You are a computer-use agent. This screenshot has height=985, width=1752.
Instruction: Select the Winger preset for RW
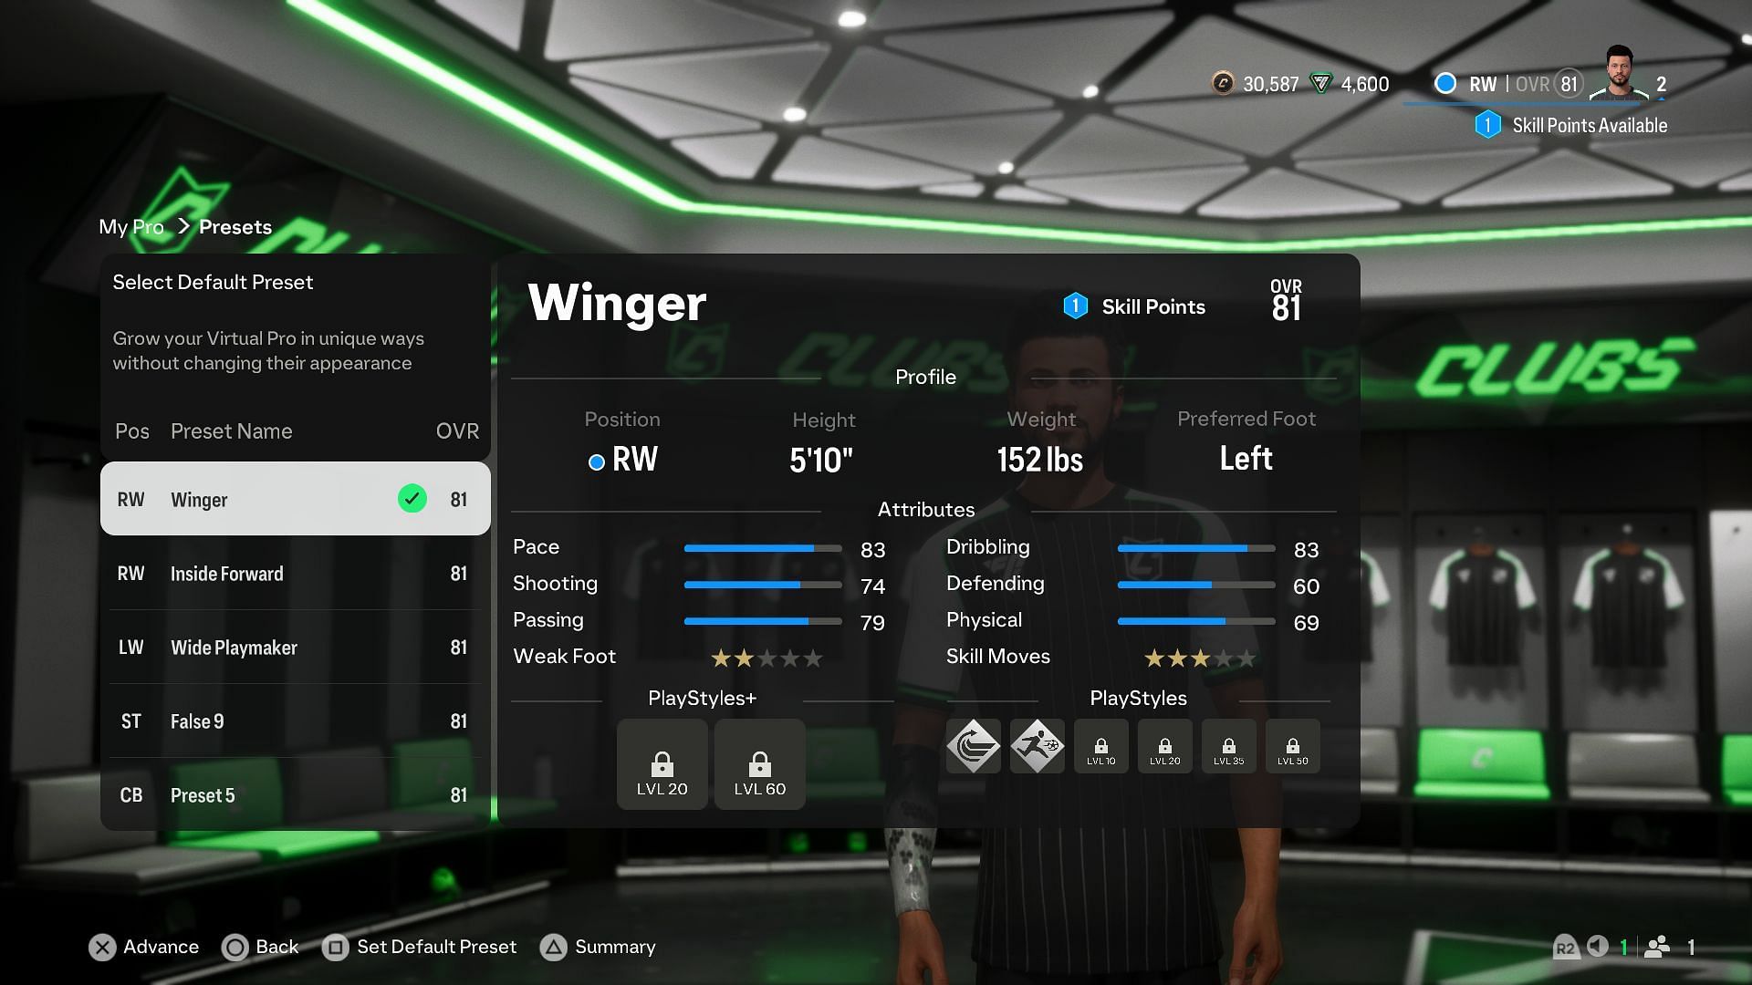295,498
